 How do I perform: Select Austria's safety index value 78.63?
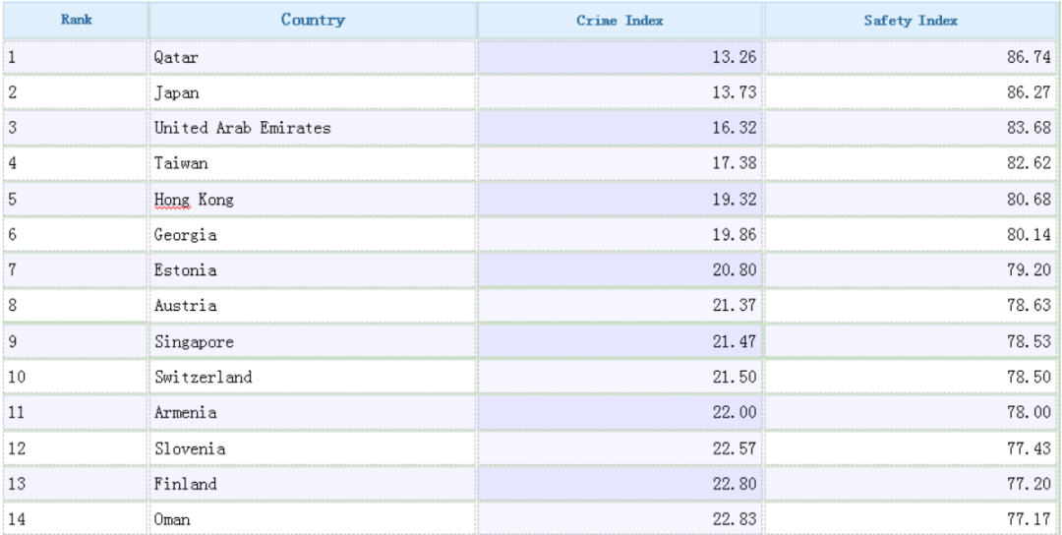(x=1028, y=306)
